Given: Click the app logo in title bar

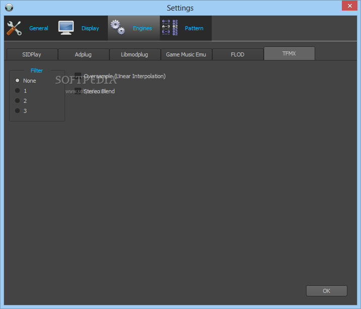Looking at the screenshot, I should [x=9, y=8].
